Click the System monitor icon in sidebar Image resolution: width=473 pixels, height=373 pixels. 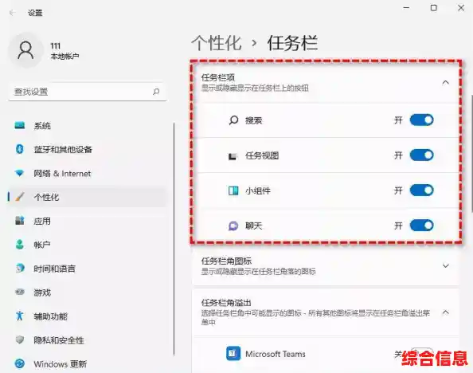[20, 125]
